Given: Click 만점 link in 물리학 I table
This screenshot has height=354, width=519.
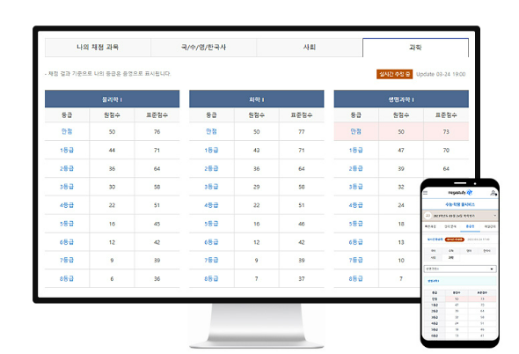Looking at the screenshot, I should (x=67, y=131).
